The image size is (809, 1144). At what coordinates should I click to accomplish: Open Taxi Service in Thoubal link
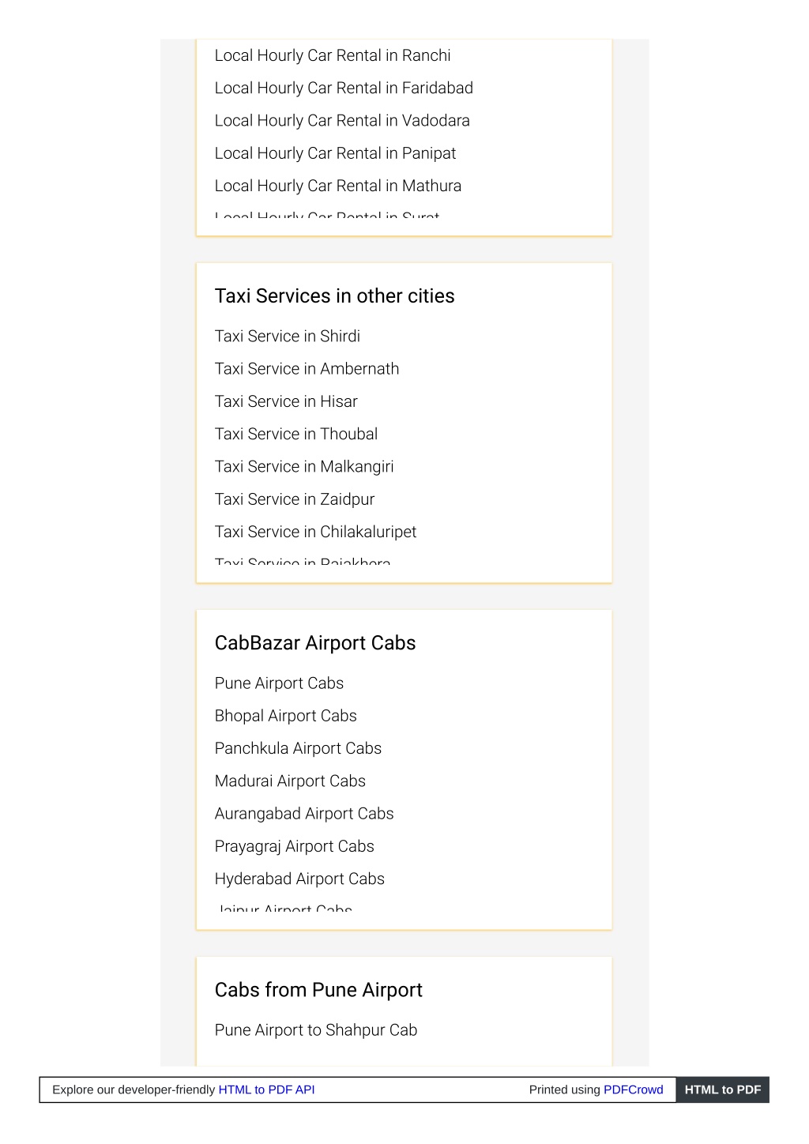point(296,434)
